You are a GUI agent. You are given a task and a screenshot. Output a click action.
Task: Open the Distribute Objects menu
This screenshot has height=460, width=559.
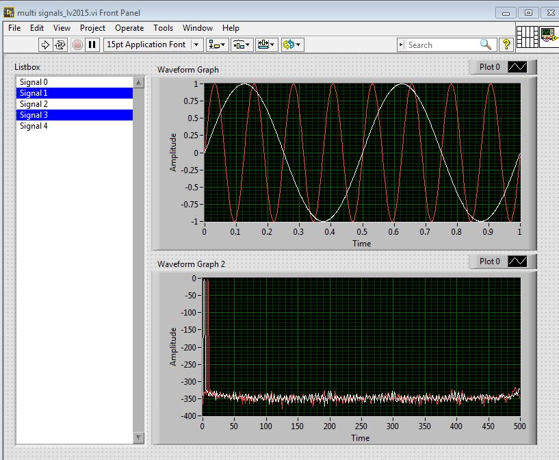(242, 45)
